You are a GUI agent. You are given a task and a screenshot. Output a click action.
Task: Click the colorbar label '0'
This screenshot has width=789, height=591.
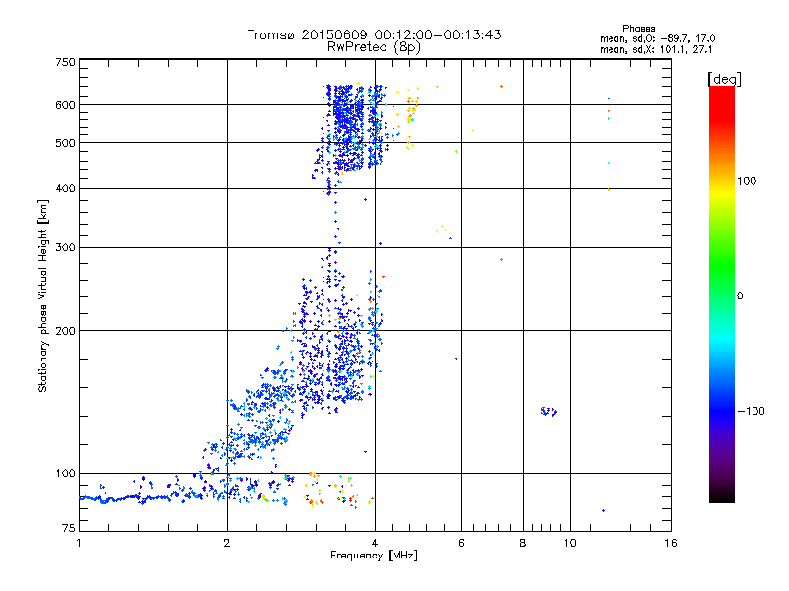tap(740, 296)
